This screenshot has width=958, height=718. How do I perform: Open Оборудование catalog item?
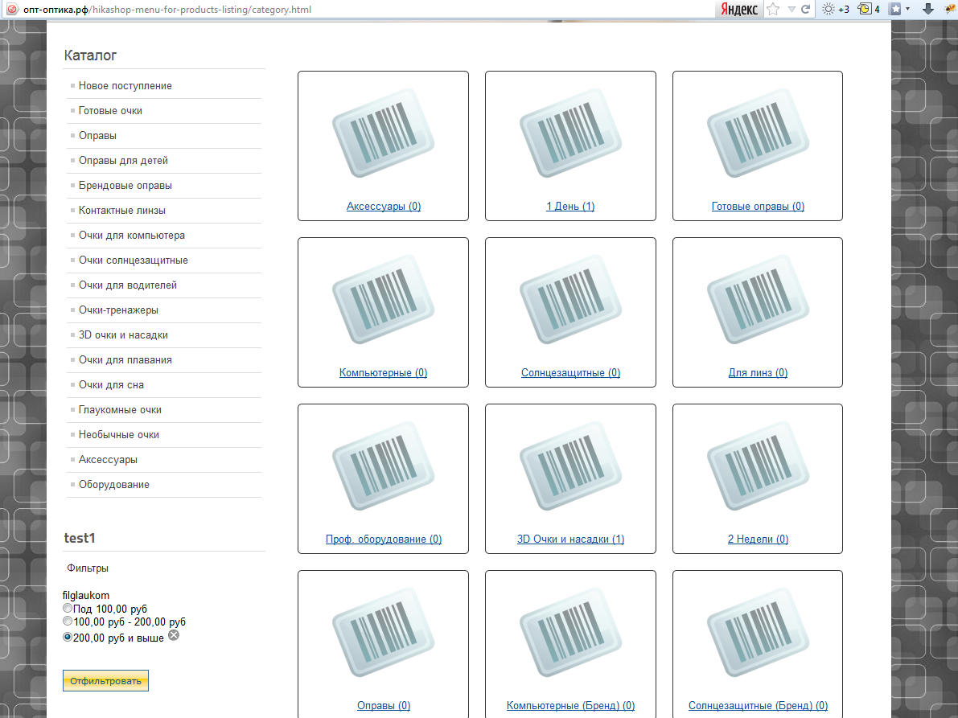[114, 485]
